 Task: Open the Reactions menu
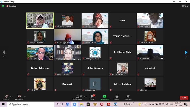point(128,98)
